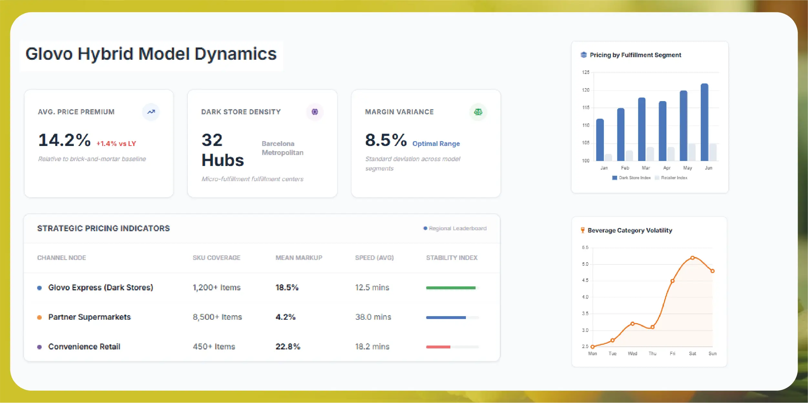The width and height of the screenshot is (808, 403).
Task: Click the layers icon beside Pricing by Fulfillment Segment
Action: tap(583, 55)
